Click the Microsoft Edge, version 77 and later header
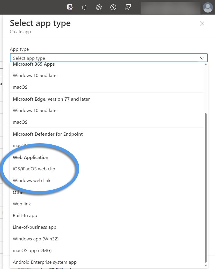Screen dimensions: 215x269 point(51,99)
